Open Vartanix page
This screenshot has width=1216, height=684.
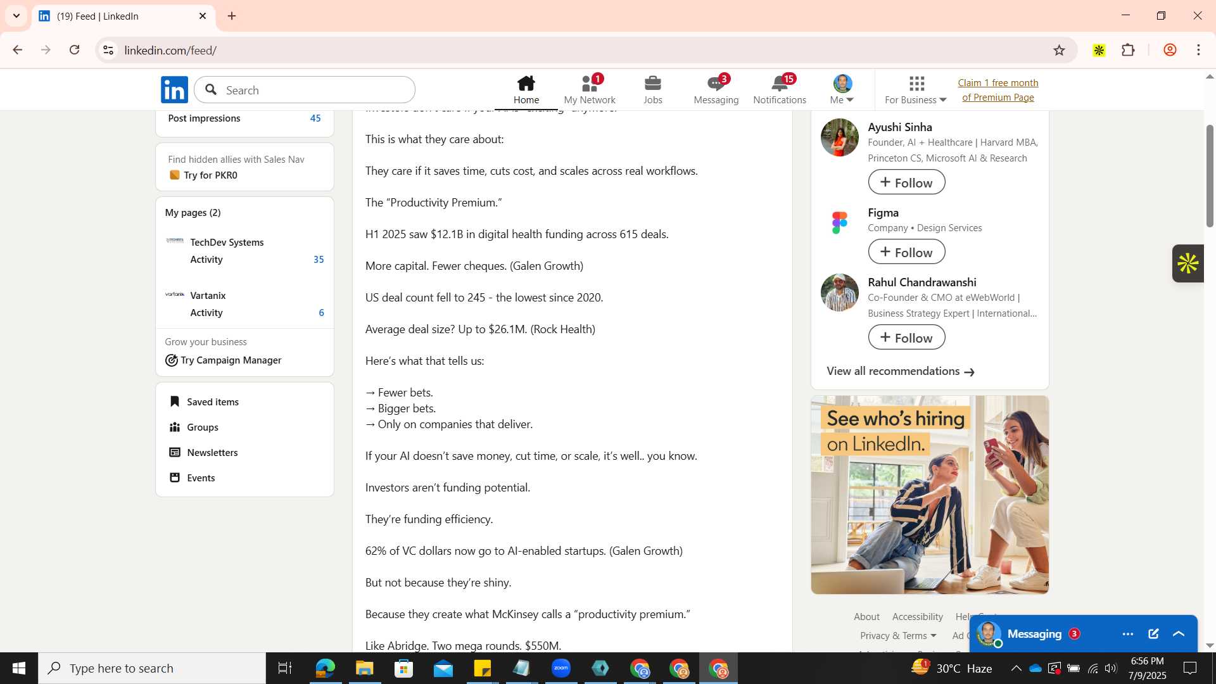click(x=208, y=296)
